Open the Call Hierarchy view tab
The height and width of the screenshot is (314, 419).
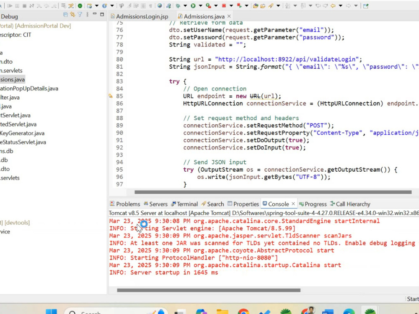pyautogui.click(x=350, y=204)
